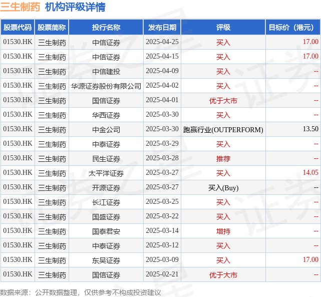
Task: Click the date 2025-03-09
Action: [x=162, y=260]
